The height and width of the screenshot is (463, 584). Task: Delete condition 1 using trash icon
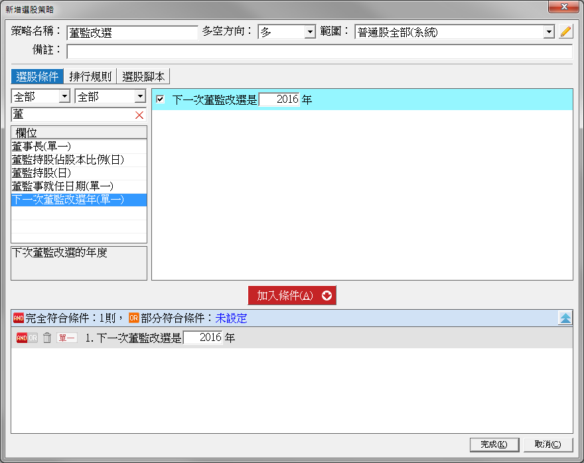coord(47,338)
